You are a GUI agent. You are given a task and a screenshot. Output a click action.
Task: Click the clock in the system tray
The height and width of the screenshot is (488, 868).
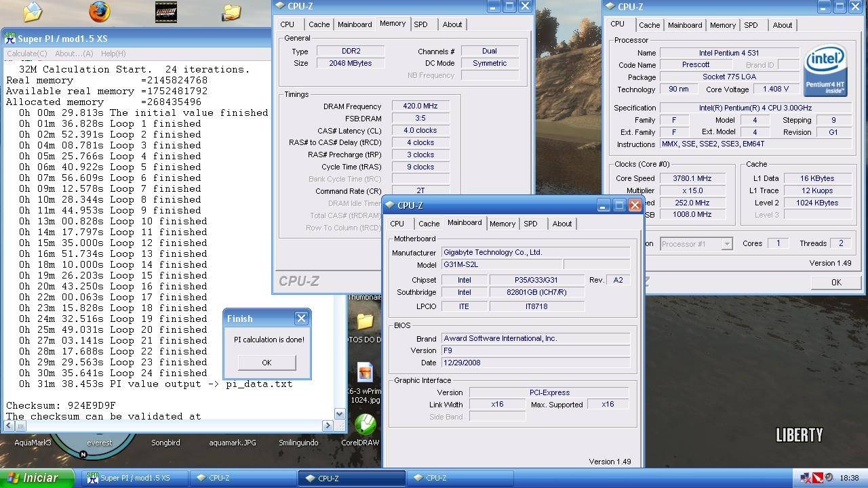849,478
